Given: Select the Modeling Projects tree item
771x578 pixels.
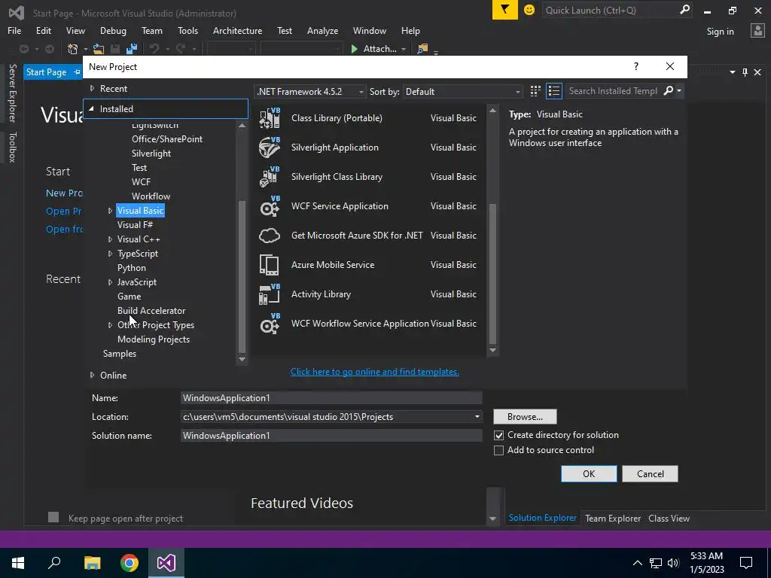Looking at the screenshot, I should pyautogui.click(x=154, y=339).
